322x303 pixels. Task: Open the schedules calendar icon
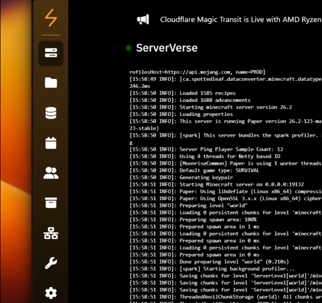[51, 143]
